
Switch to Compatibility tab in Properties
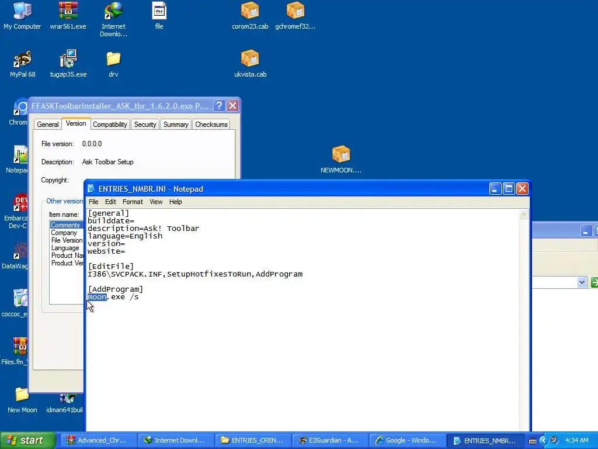(x=110, y=125)
